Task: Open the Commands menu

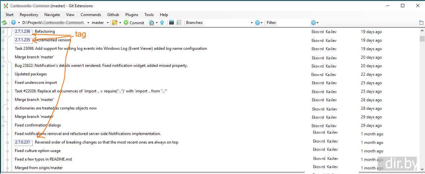Action: coord(91,15)
